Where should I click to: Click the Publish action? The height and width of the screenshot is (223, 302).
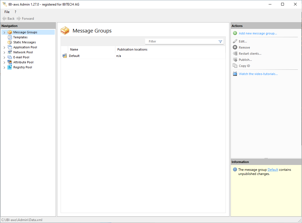245,60
